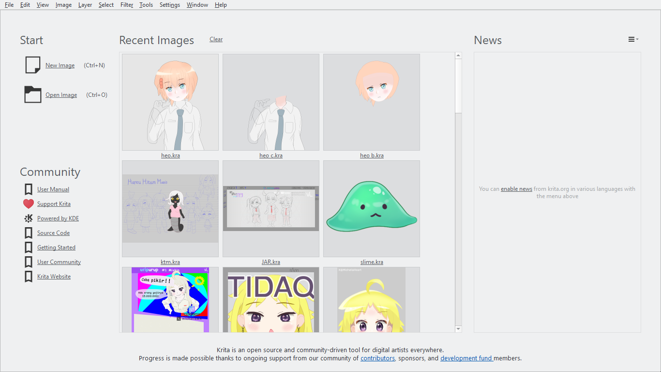
Task: Open the Settings menu
Action: click(x=170, y=5)
